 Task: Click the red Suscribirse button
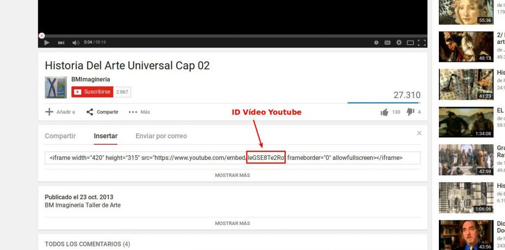coord(92,92)
